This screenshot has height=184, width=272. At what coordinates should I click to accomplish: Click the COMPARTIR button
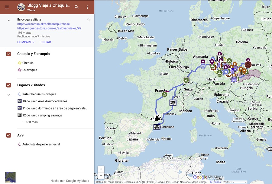click(x=26, y=42)
